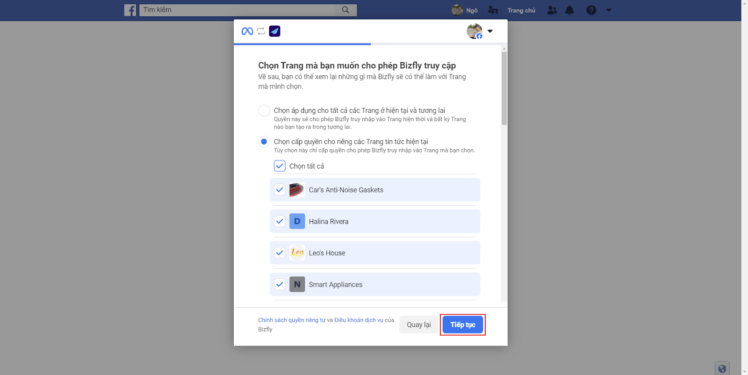The width and height of the screenshot is (748, 375).
Task: Click Halina Rivera page D icon
Action: click(x=297, y=221)
